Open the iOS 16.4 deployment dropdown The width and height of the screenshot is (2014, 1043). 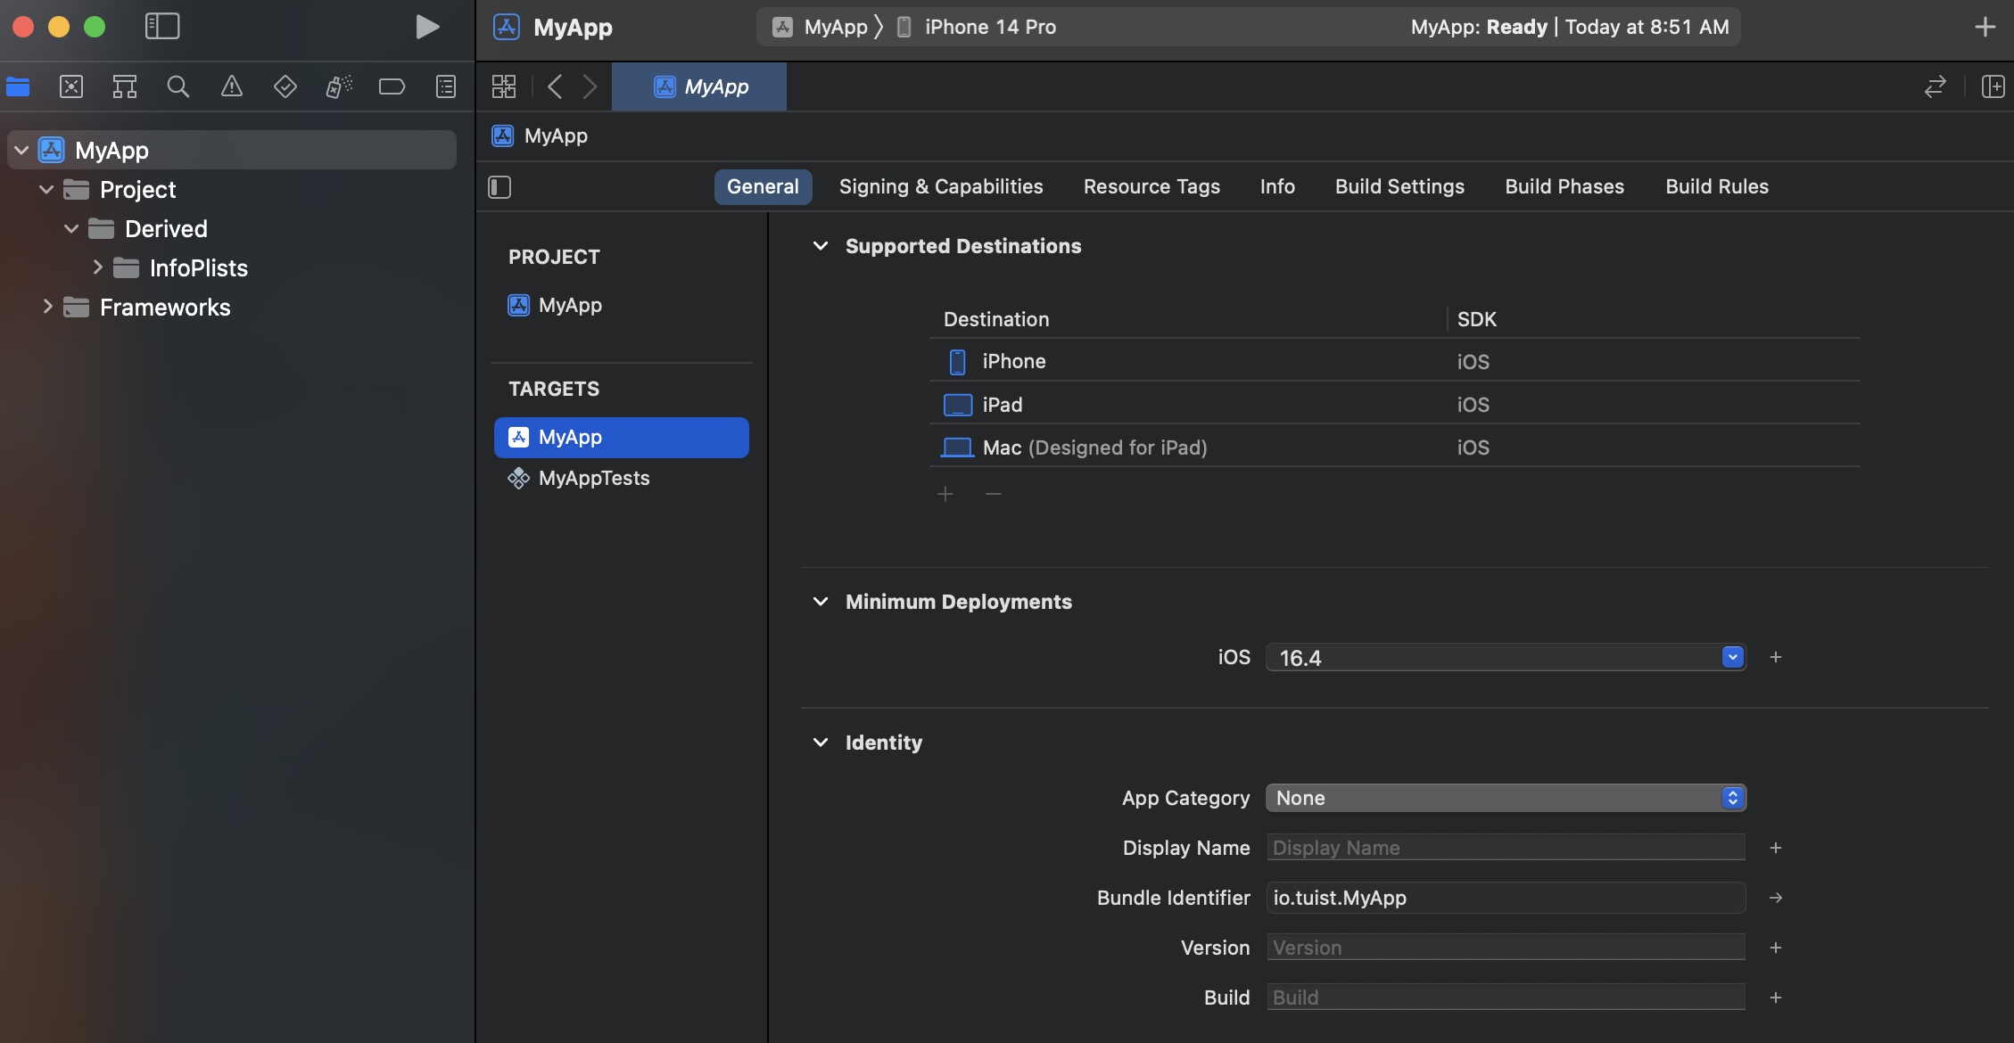click(1732, 657)
